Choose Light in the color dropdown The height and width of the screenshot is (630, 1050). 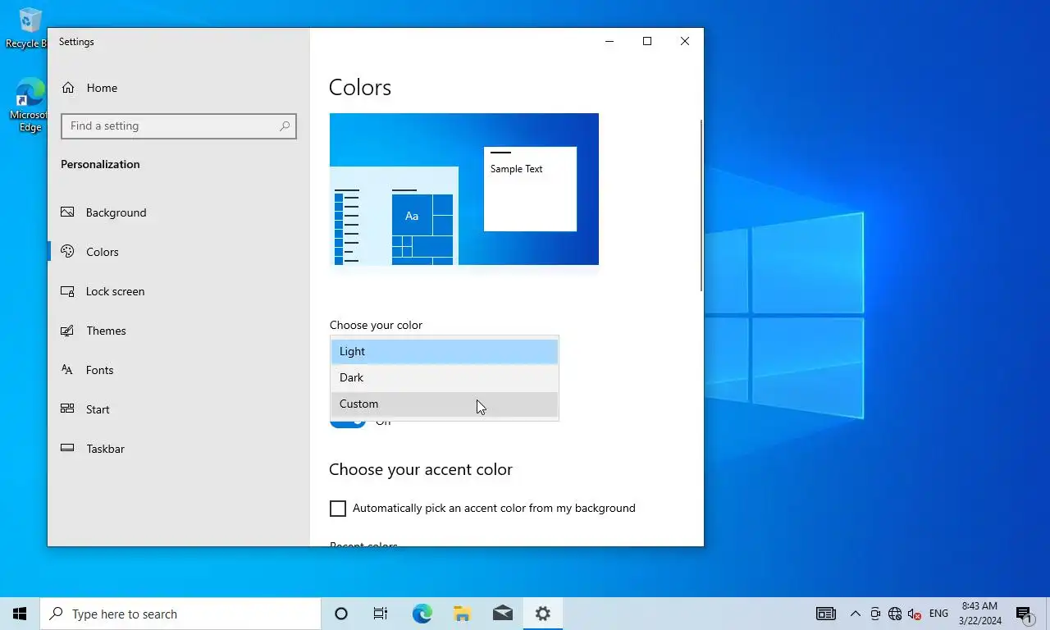pyautogui.click(x=445, y=351)
